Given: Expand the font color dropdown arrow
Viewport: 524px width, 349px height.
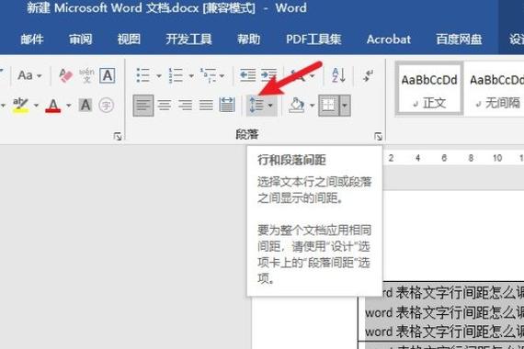Looking at the screenshot, I should click(x=69, y=106).
